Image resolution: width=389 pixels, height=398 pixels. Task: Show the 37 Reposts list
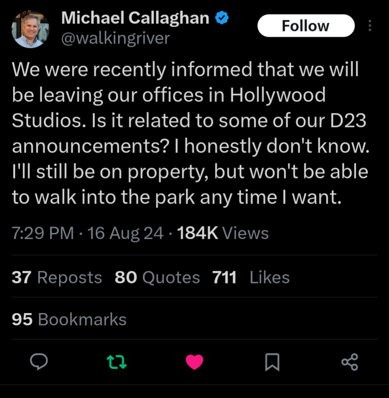(x=57, y=277)
